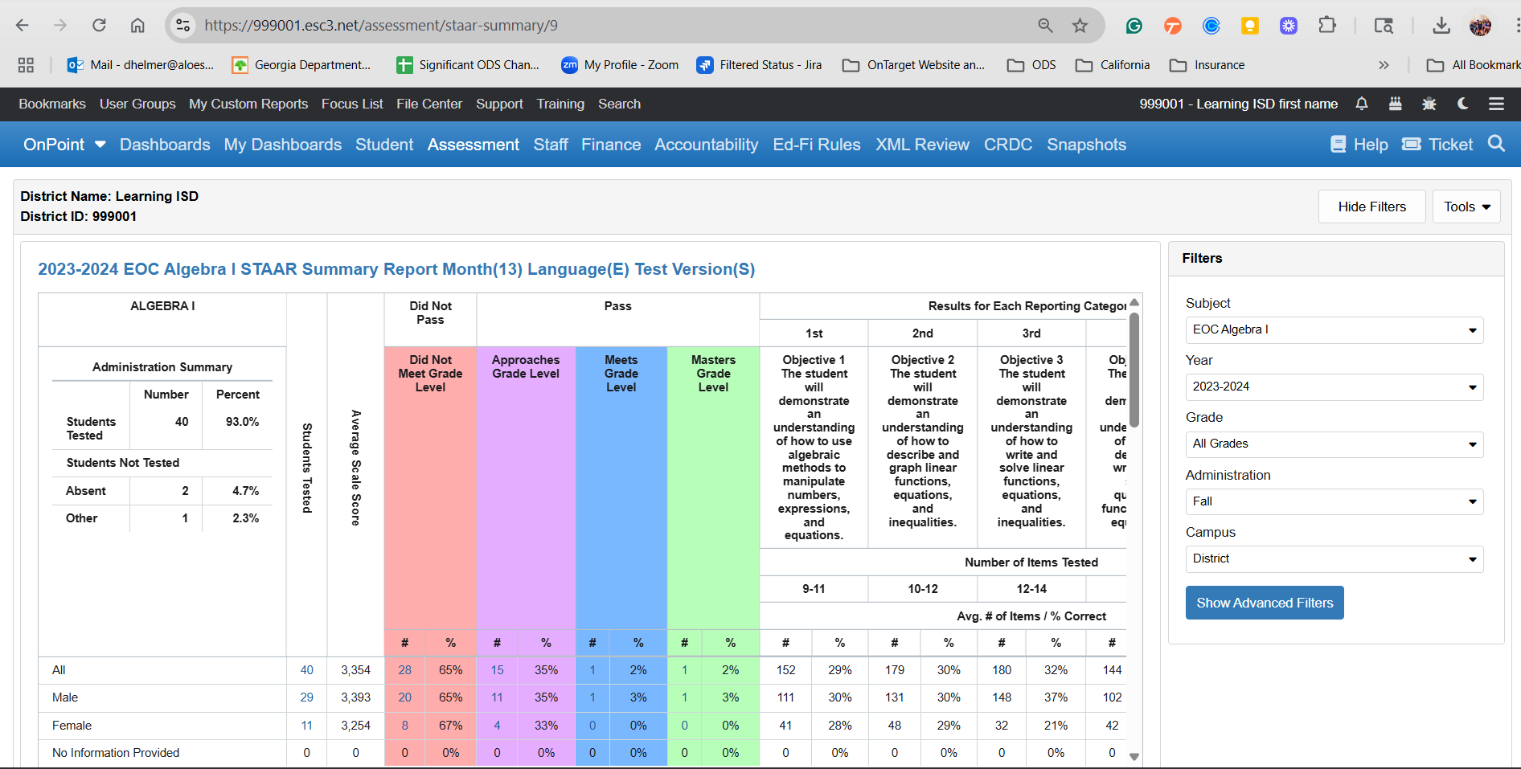
Task: Open the Training menu
Action: 560,104
